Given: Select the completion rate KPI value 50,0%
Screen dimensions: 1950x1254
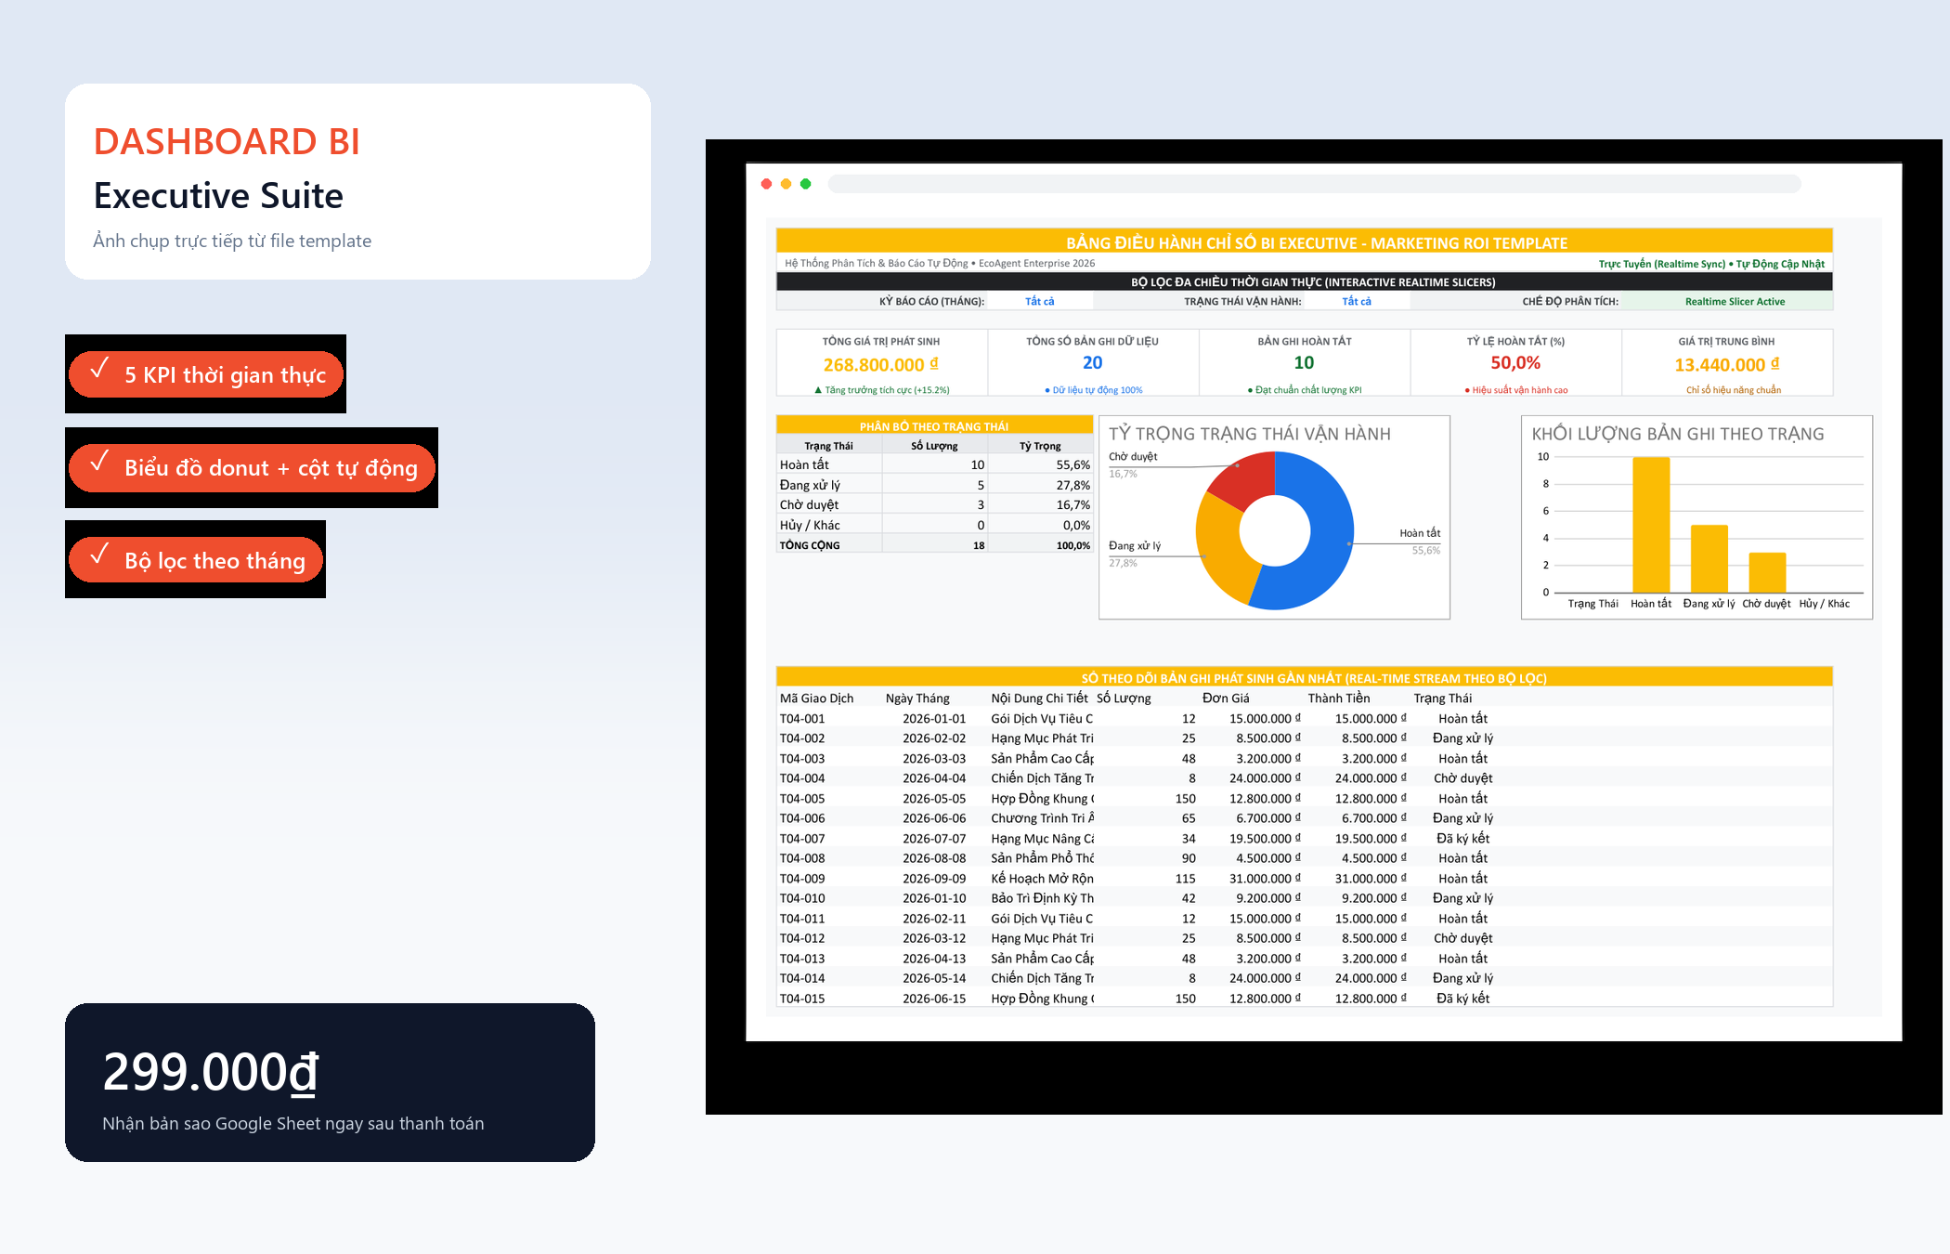Looking at the screenshot, I should coord(1515,363).
